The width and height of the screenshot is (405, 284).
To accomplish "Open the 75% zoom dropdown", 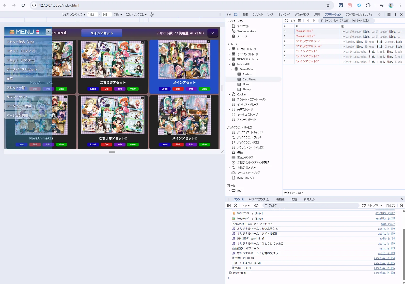I will pyautogui.click(x=118, y=15).
